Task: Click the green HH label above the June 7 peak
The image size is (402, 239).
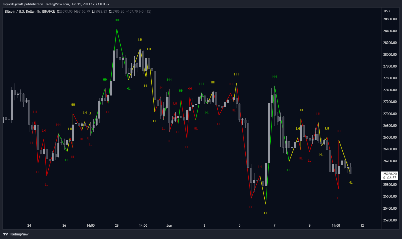Action: pos(275,77)
